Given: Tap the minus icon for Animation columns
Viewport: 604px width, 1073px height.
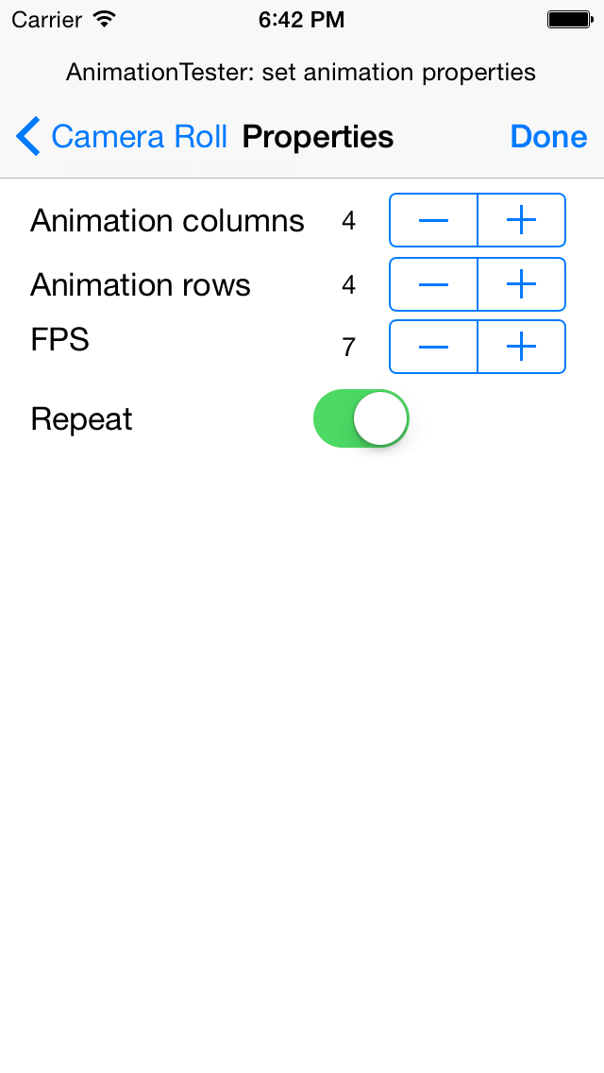Looking at the screenshot, I should coord(433,220).
